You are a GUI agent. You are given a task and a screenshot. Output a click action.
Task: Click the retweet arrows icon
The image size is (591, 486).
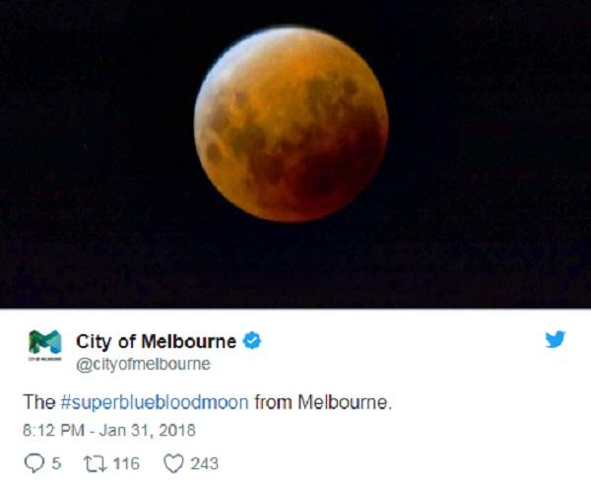pyautogui.click(x=96, y=463)
